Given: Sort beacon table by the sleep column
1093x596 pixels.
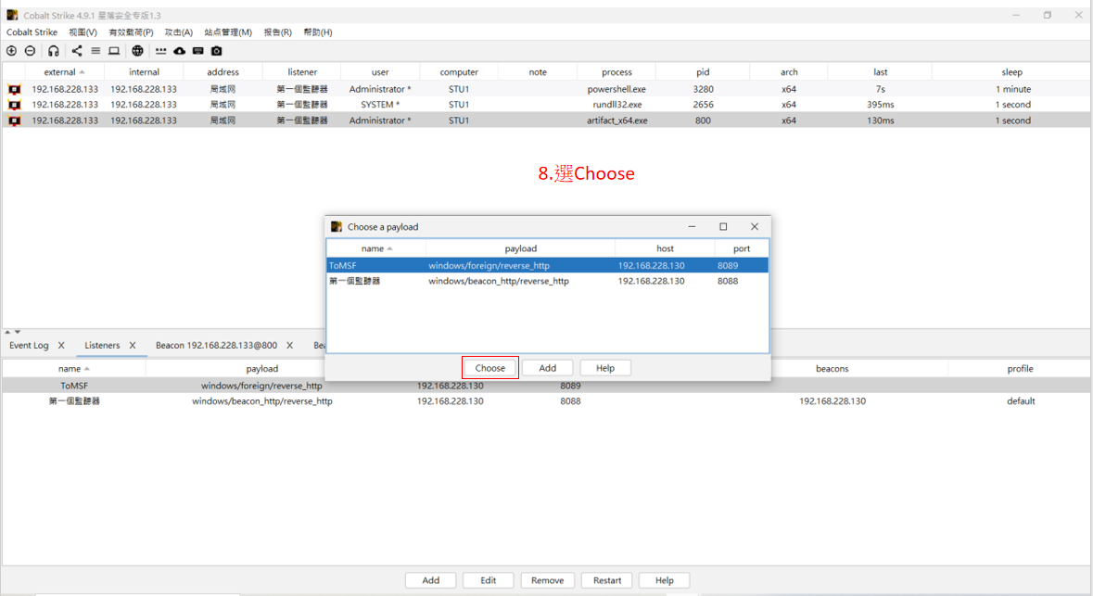Looking at the screenshot, I should 1011,71.
